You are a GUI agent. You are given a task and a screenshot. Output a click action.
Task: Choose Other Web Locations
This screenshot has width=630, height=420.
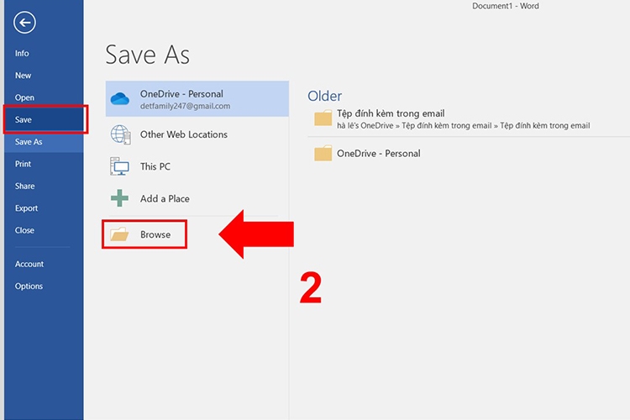pos(197,134)
